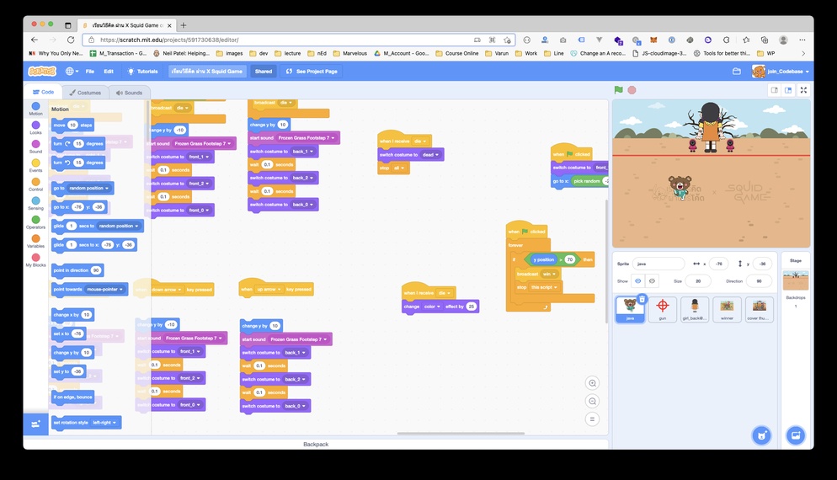The width and height of the screenshot is (837, 480).
Task: Hide the sprite with crossed eye icon
Action: 653,281
